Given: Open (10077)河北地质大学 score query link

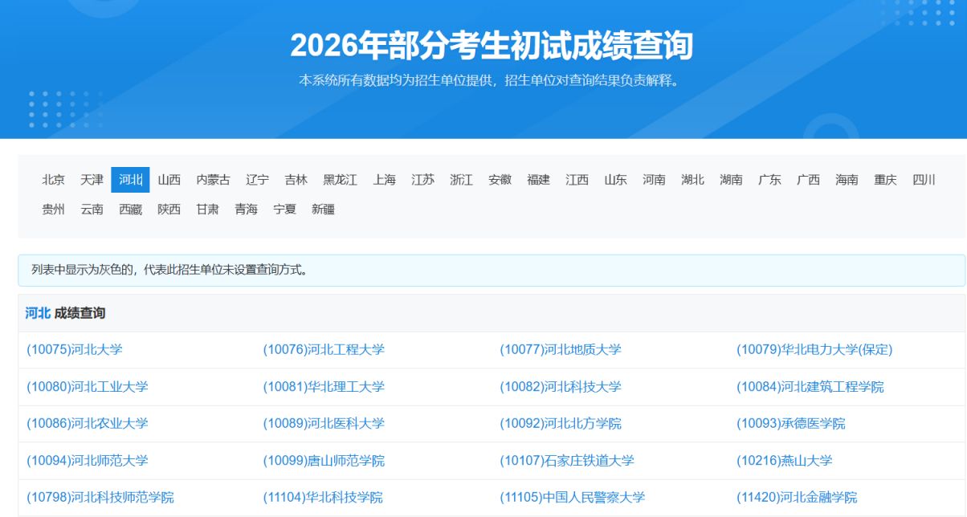Looking at the screenshot, I should click(561, 350).
